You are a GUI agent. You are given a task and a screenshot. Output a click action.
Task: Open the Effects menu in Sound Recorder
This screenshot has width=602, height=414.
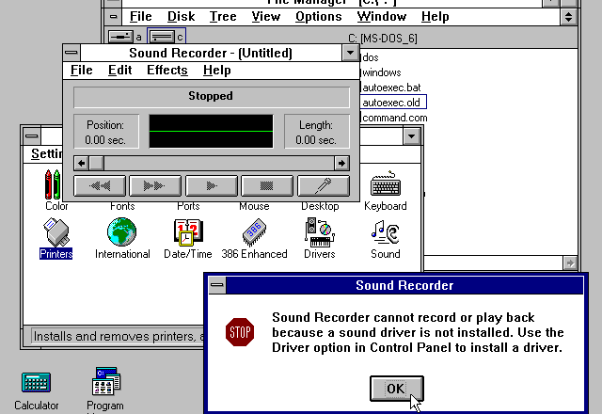pyautogui.click(x=167, y=71)
